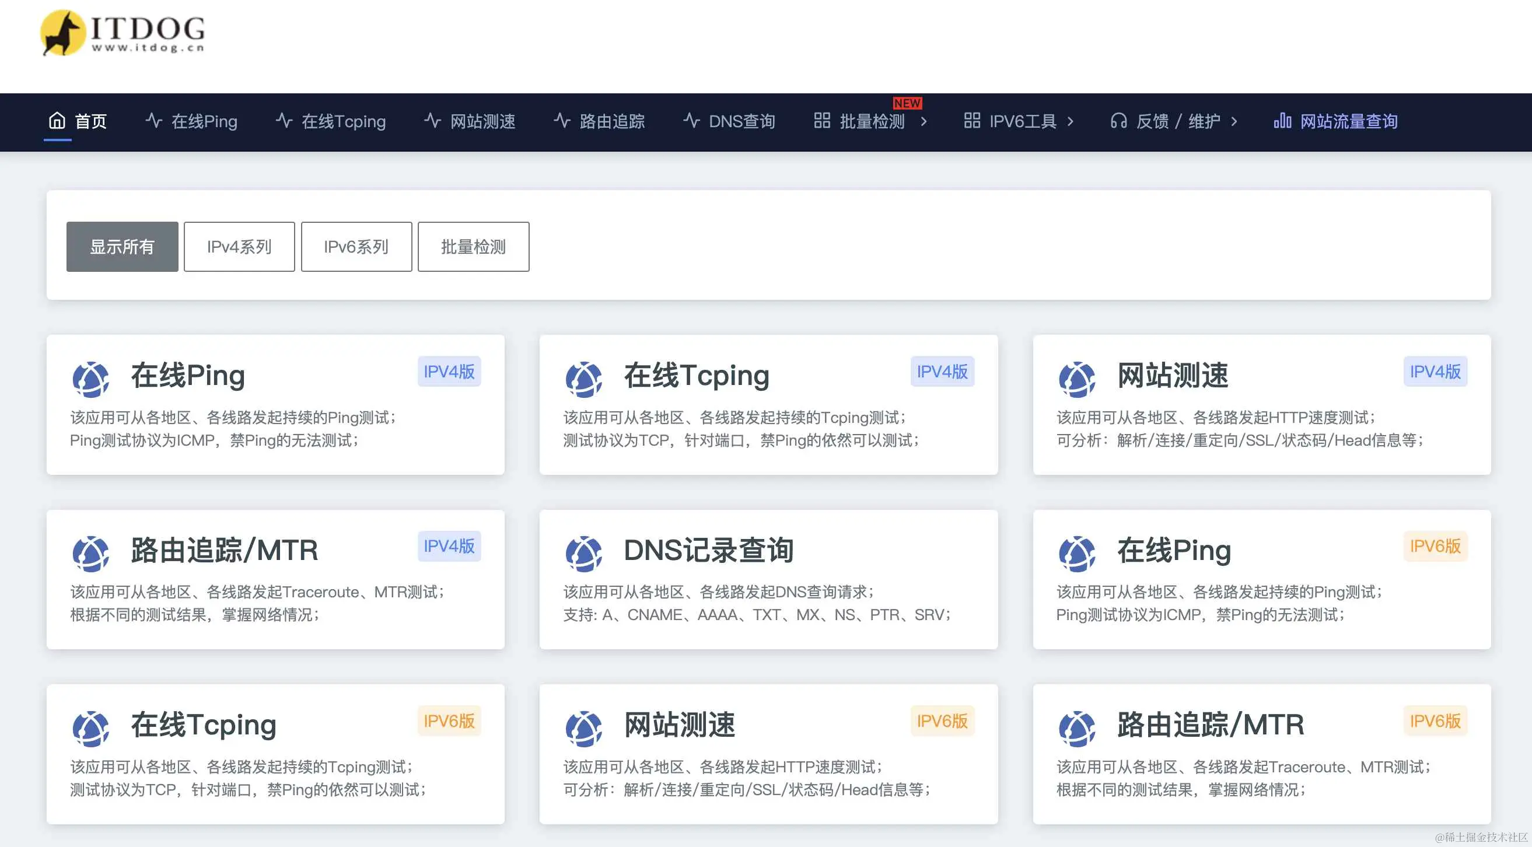Open the 在线Tcping nav menu item
This screenshot has width=1532, height=847.
coord(343,122)
